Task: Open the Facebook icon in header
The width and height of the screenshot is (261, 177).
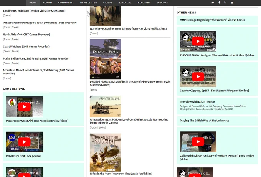Action: coord(219,3)
